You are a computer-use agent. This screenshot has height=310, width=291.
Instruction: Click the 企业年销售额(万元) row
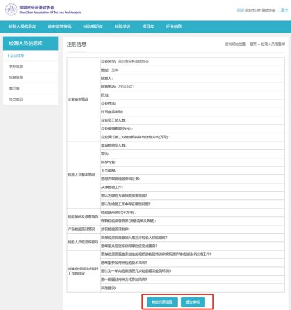pyautogui.click(x=192, y=129)
